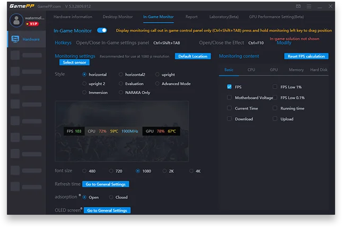This screenshot has width=342, height=227.
Task: Click the info dot beside OLED screen
Action: pos(81,208)
